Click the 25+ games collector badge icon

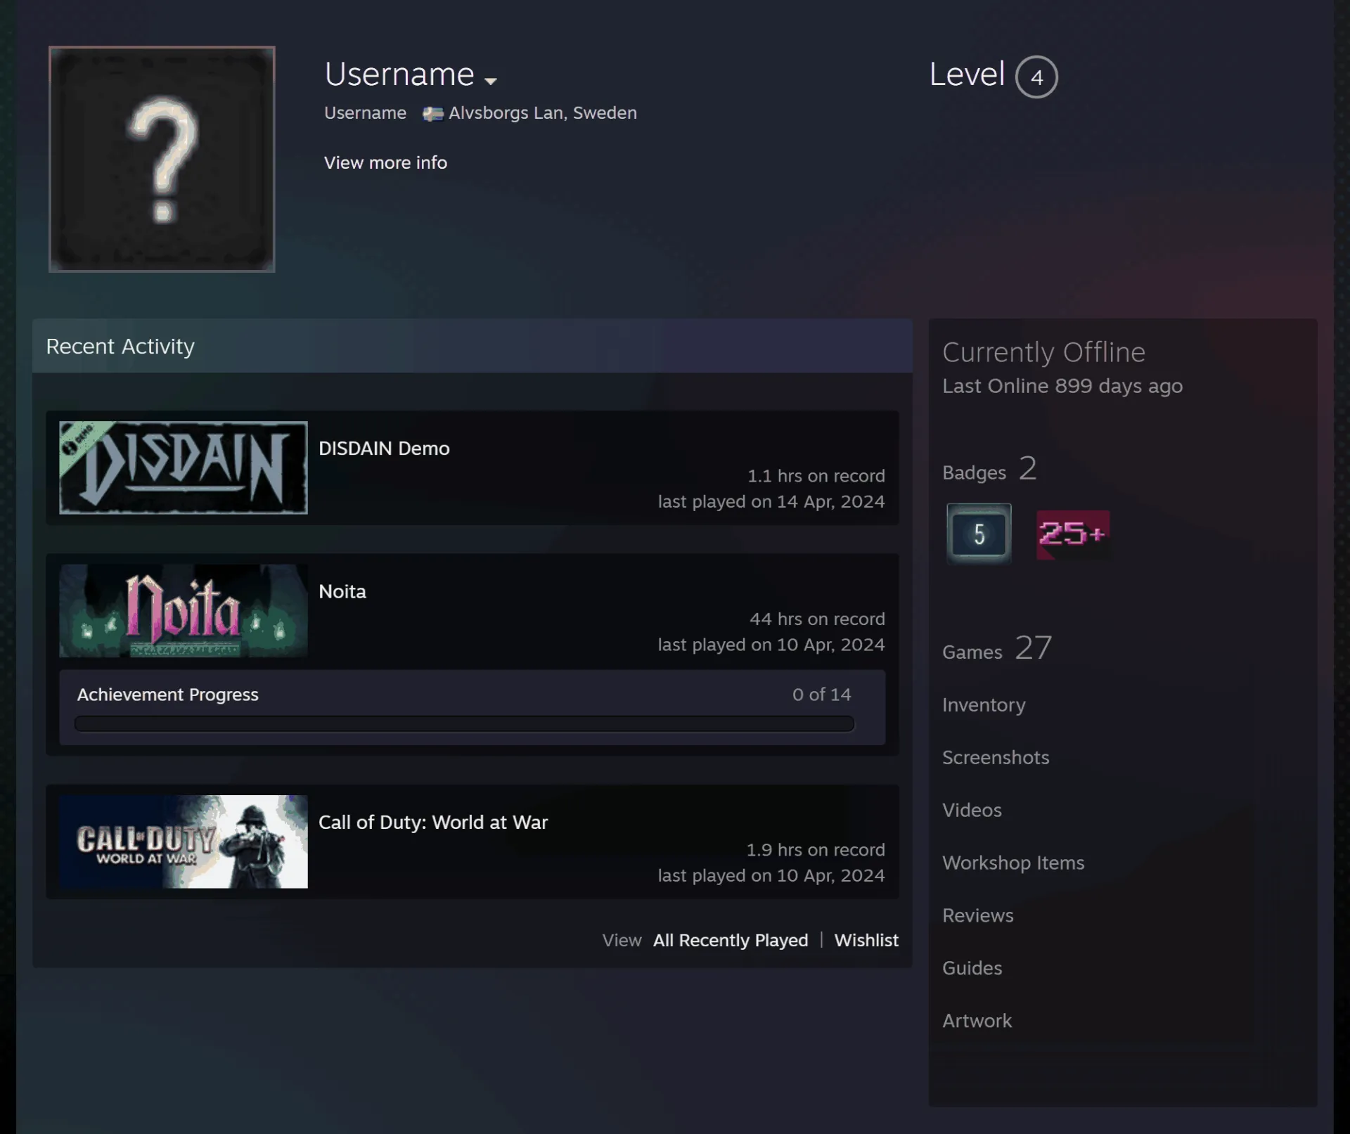(x=1073, y=534)
